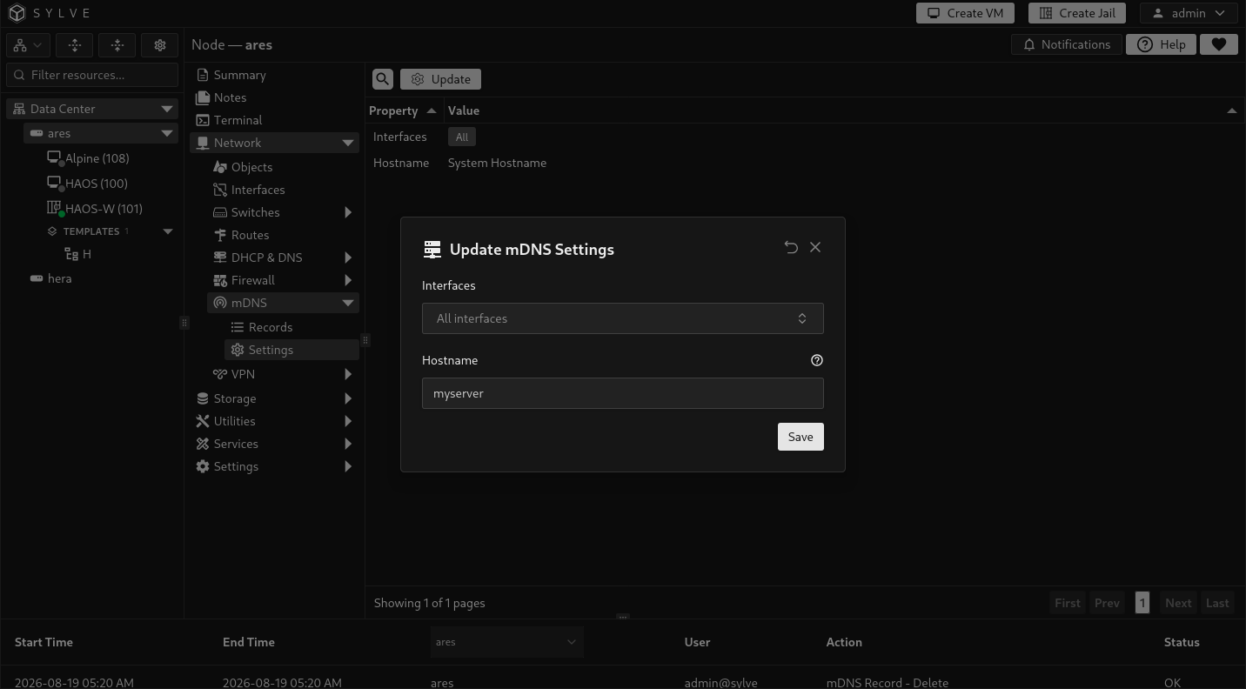Viewport: 1246px width, 689px height.
Task: Click the heart sponsor icon button
Action: coord(1219,44)
